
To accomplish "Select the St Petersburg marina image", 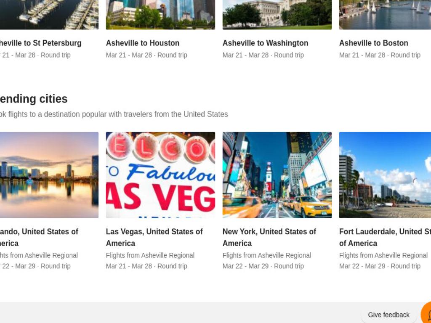I will pyautogui.click(x=49, y=15).
